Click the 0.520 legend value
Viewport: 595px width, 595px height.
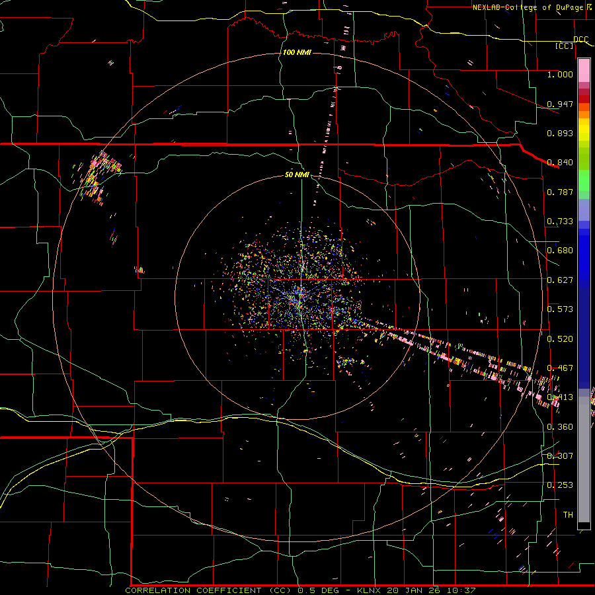click(560, 339)
